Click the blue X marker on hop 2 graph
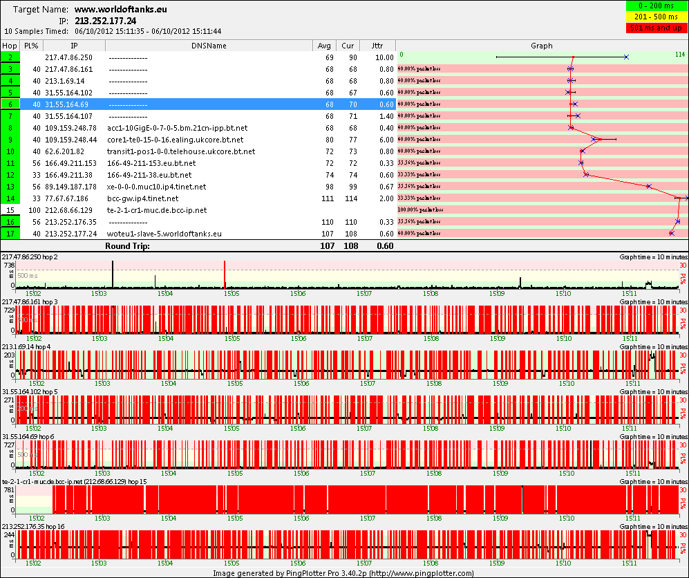Image resolution: width=689 pixels, height=578 pixels. [x=626, y=57]
